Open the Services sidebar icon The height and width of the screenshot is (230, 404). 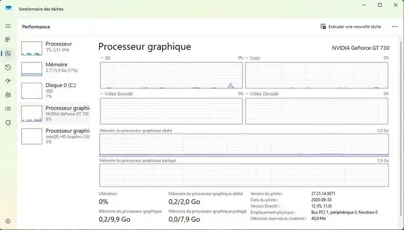coord(8,123)
